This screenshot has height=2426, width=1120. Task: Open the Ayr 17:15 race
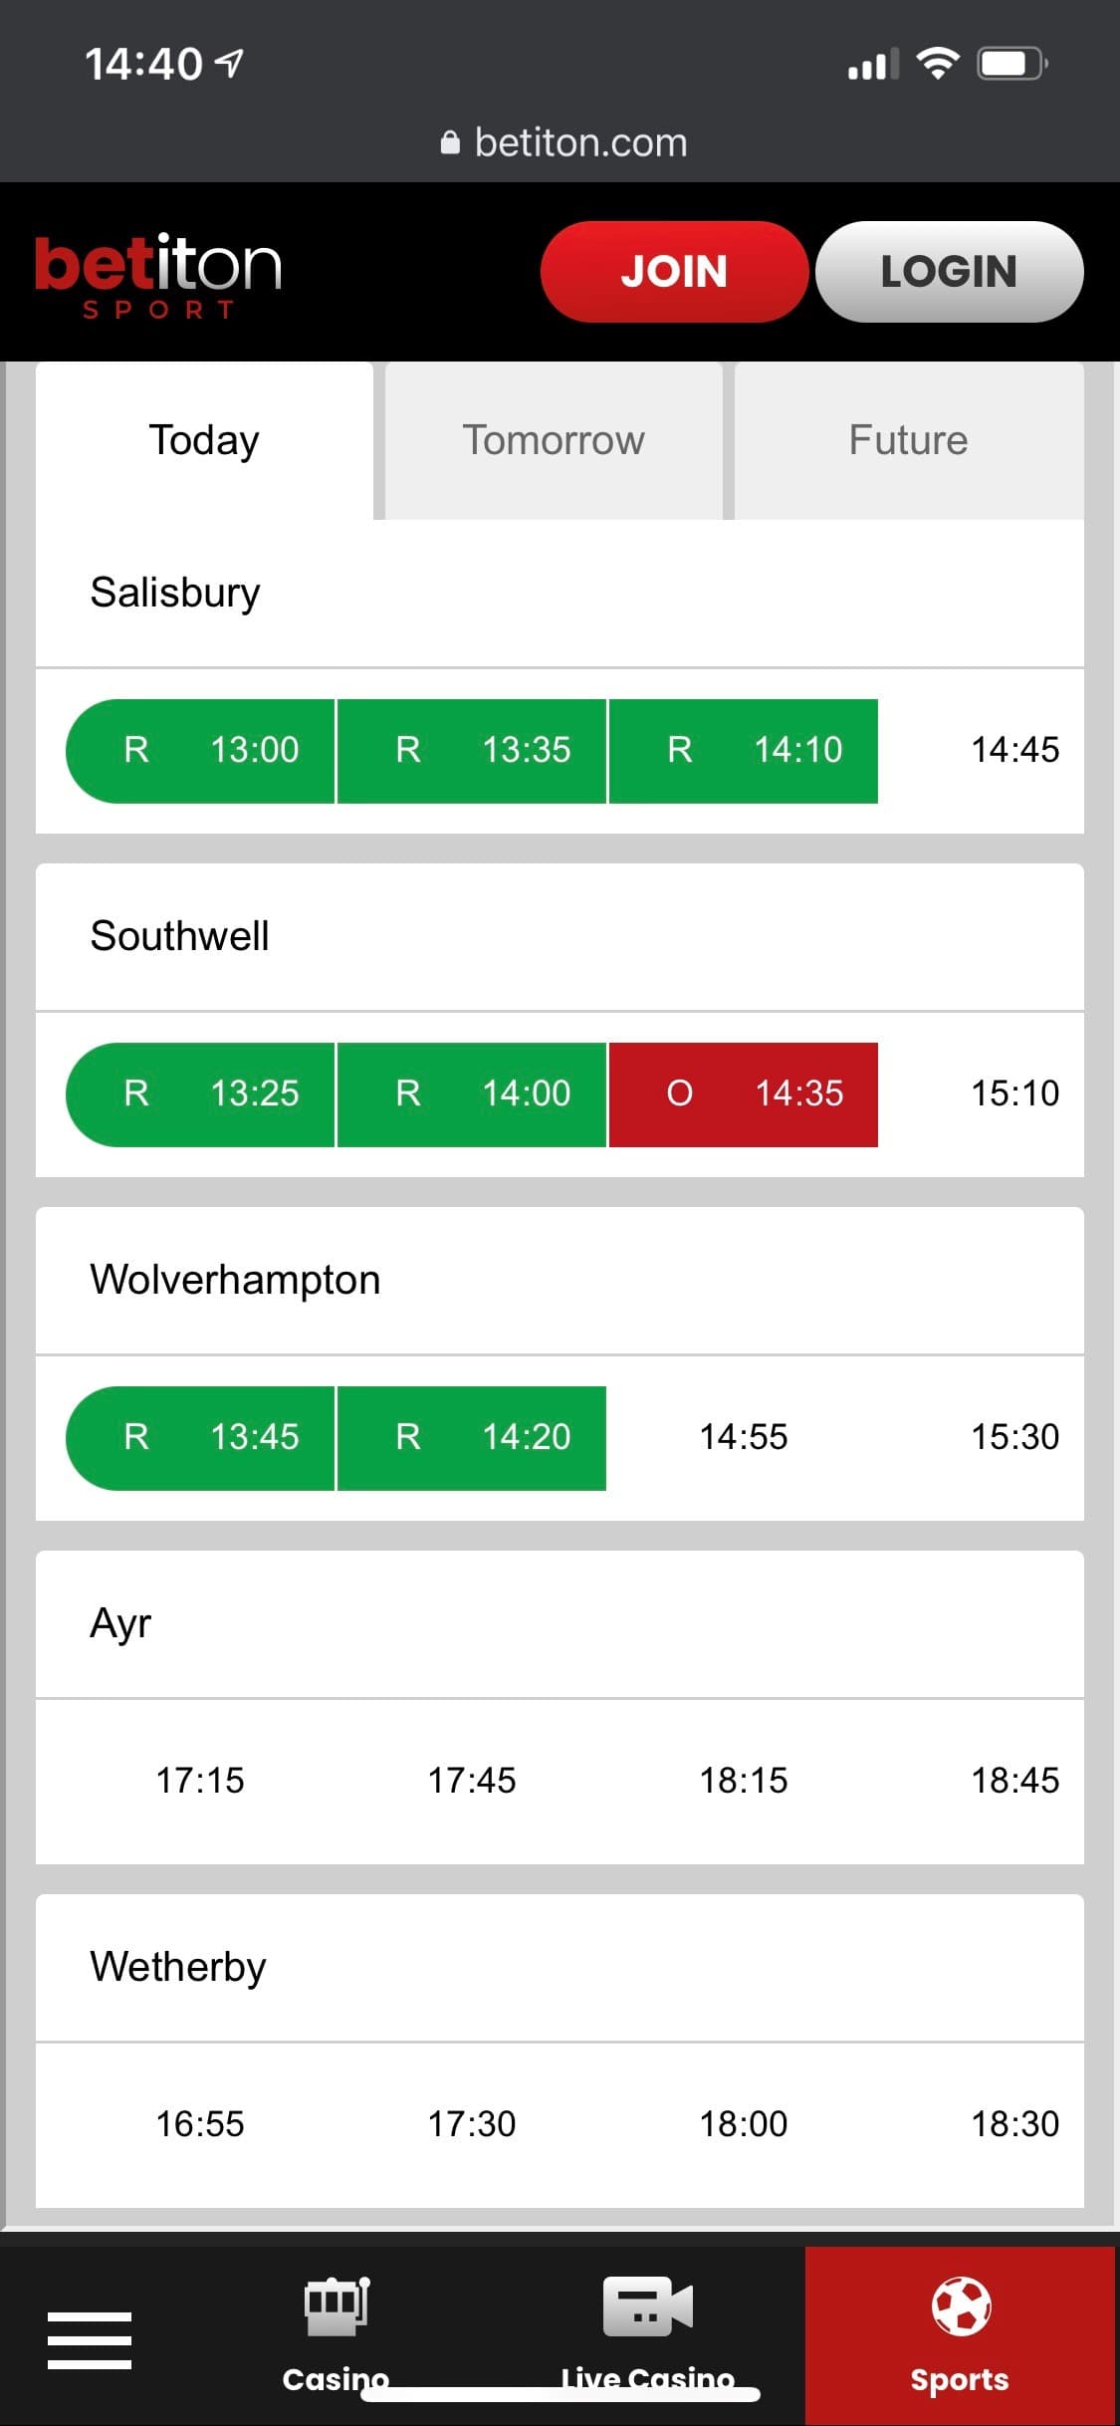[200, 1781]
